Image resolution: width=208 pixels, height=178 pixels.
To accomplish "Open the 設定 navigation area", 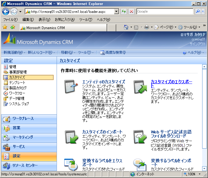I will coord(29,157).
